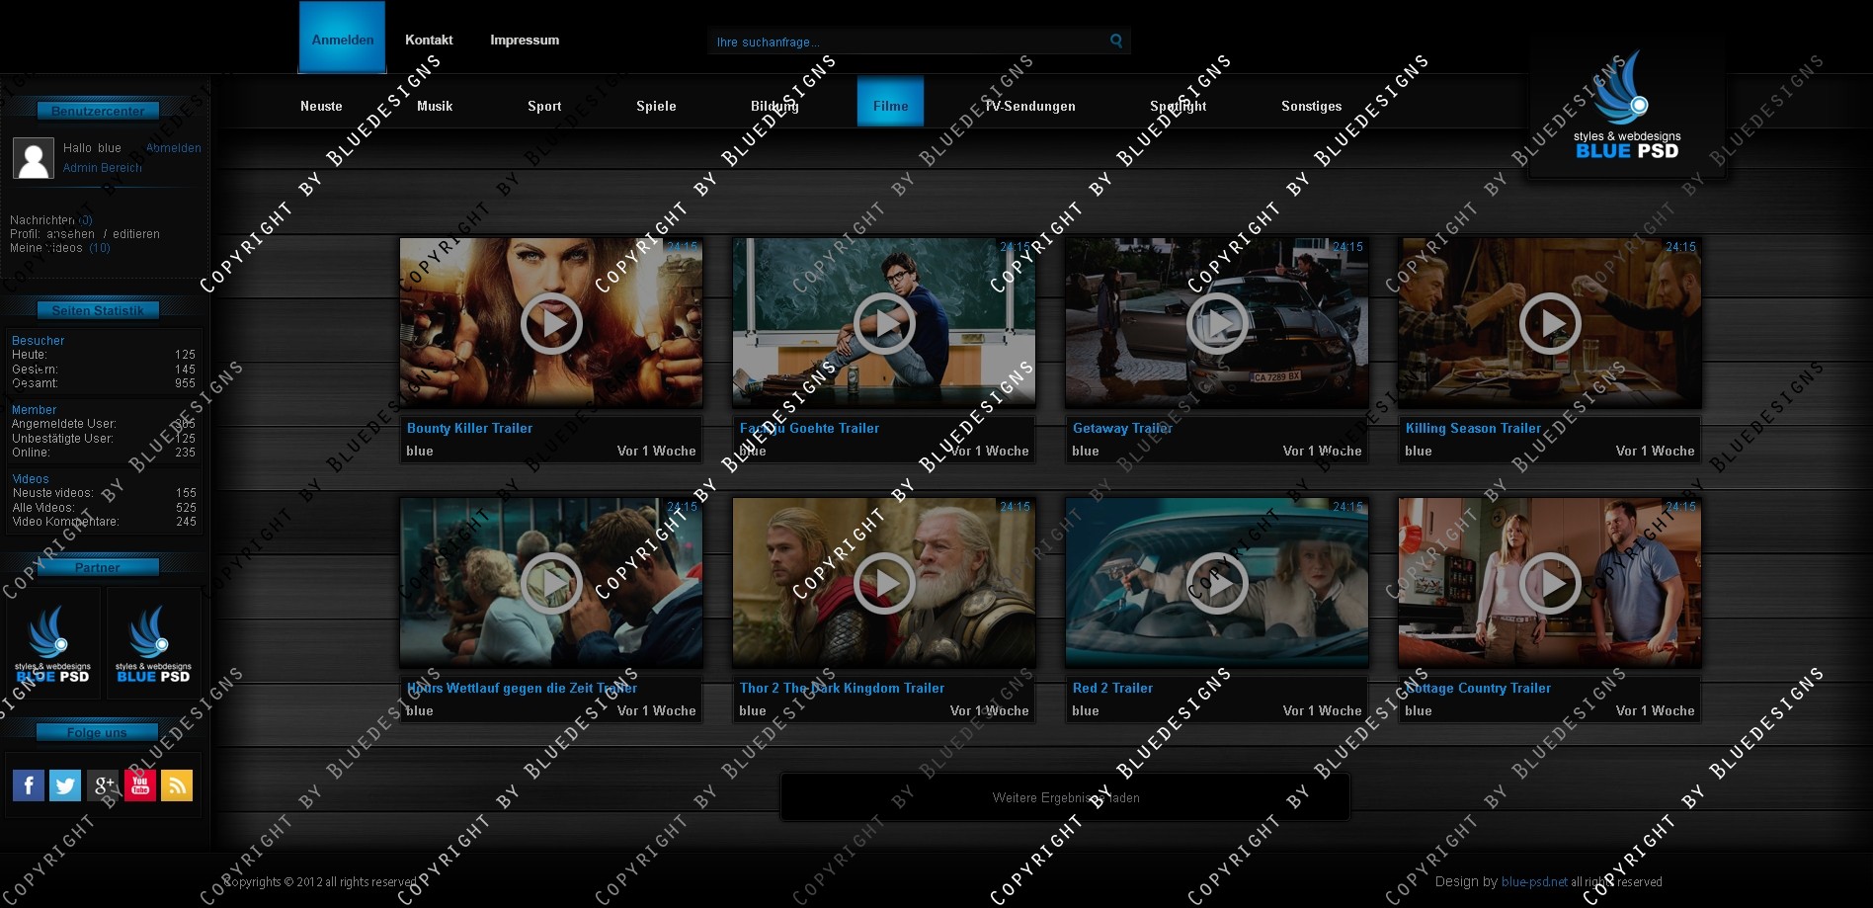The image size is (1873, 908).
Task: Select the Musik category
Action: (x=435, y=106)
